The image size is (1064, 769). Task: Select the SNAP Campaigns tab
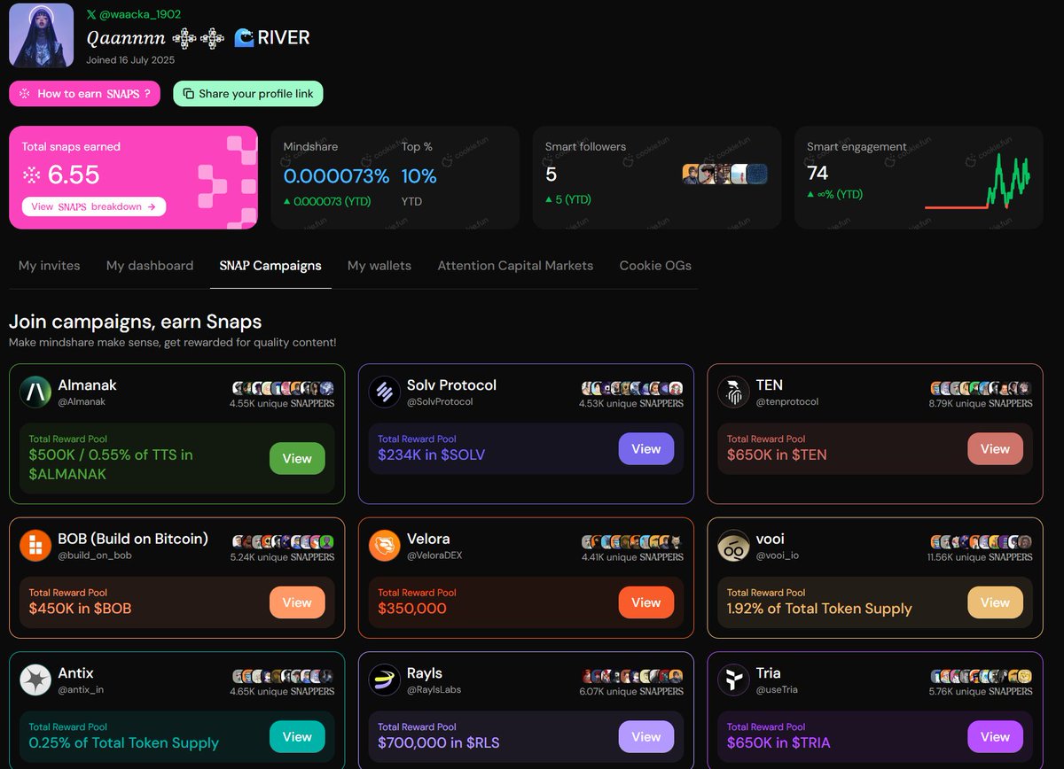(x=270, y=266)
